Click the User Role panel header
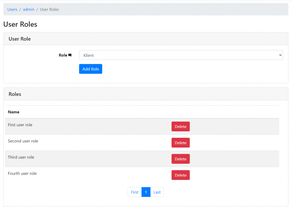 coord(20,39)
